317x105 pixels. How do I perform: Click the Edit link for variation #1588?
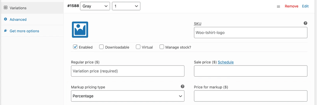point(305,6)
